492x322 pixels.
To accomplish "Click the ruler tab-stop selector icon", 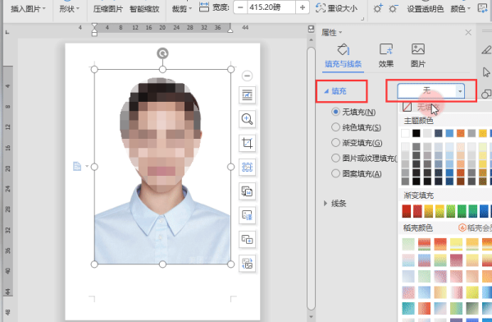I will click(7, 32).
